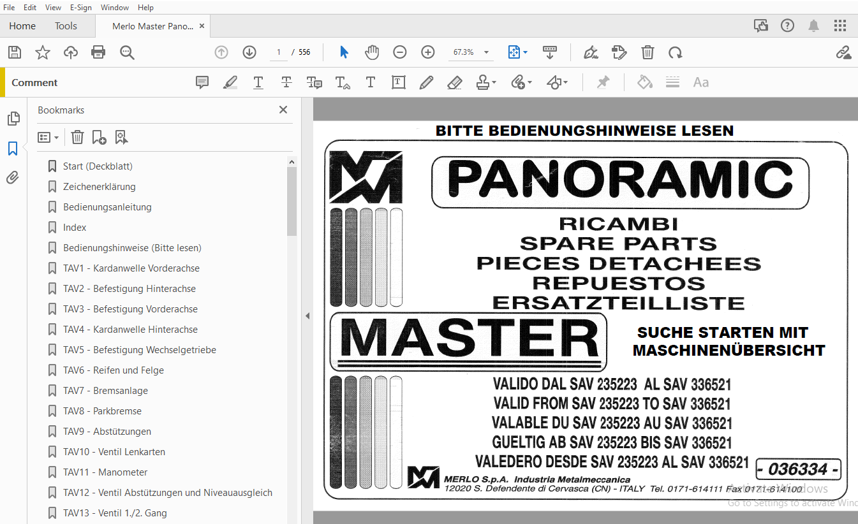Activate the Hand pan tool
The width and height of the screenshot is (858, 524).
click(372, 52)
